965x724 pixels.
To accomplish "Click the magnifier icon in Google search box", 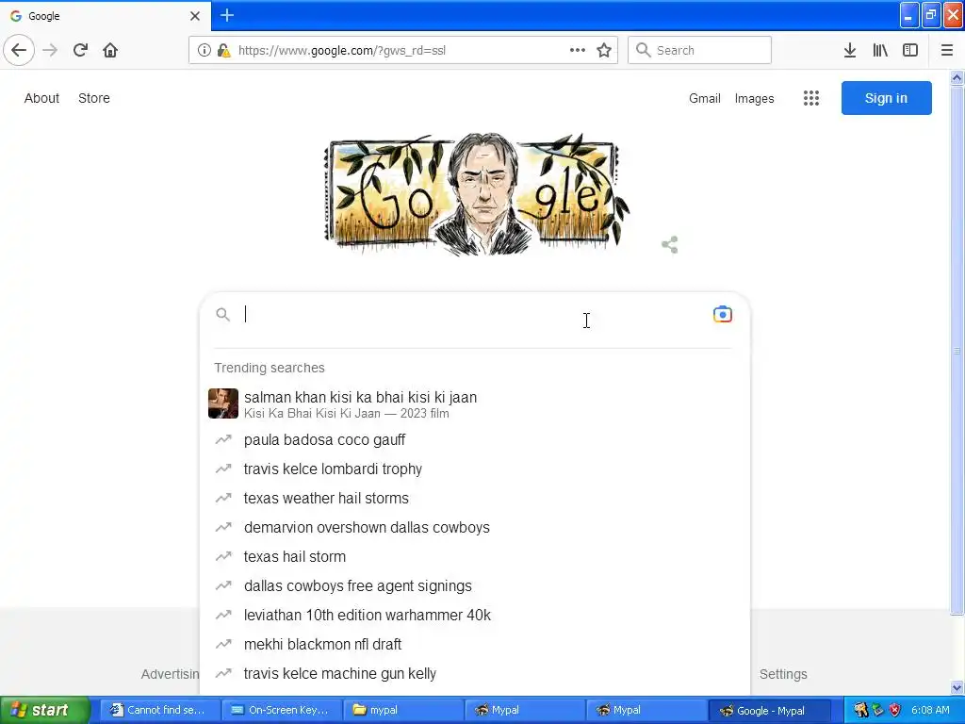I will 222,315.
